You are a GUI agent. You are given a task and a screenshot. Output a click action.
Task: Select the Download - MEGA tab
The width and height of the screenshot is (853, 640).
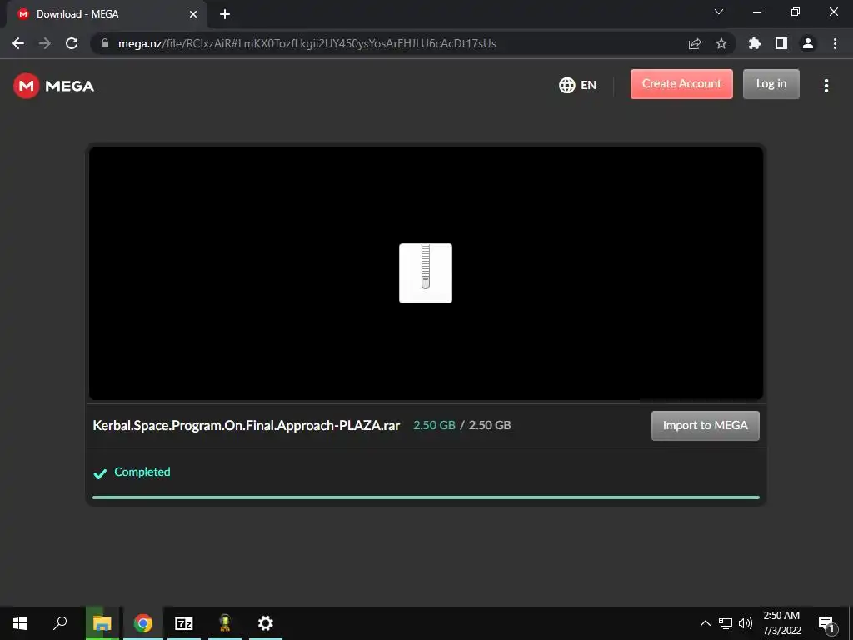point(106,14)
